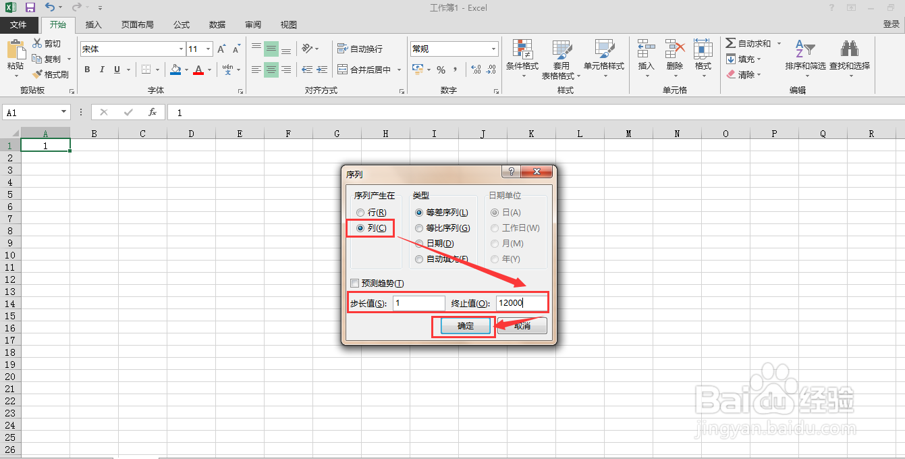Click the Bold (B) formatting icon

pyautogui.click(x=86, y=70)
